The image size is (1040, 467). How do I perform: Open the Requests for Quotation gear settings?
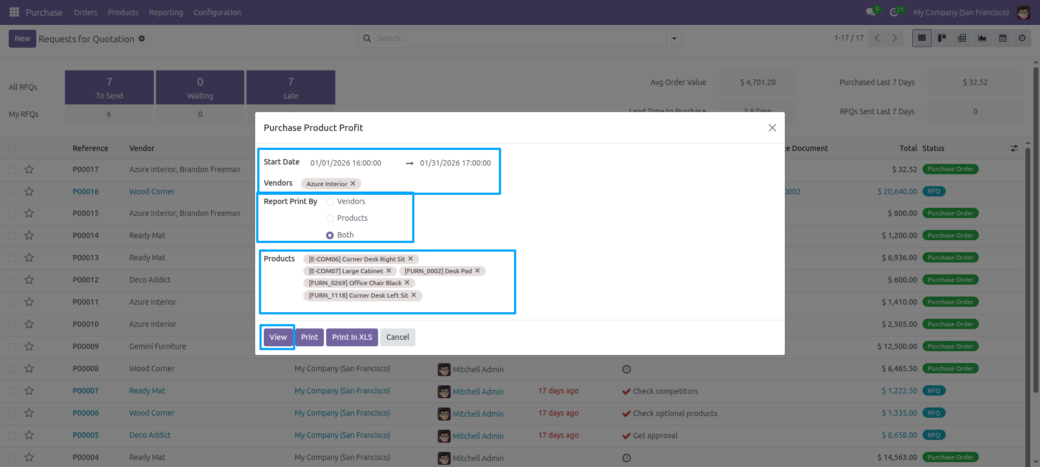click(142, 38)
